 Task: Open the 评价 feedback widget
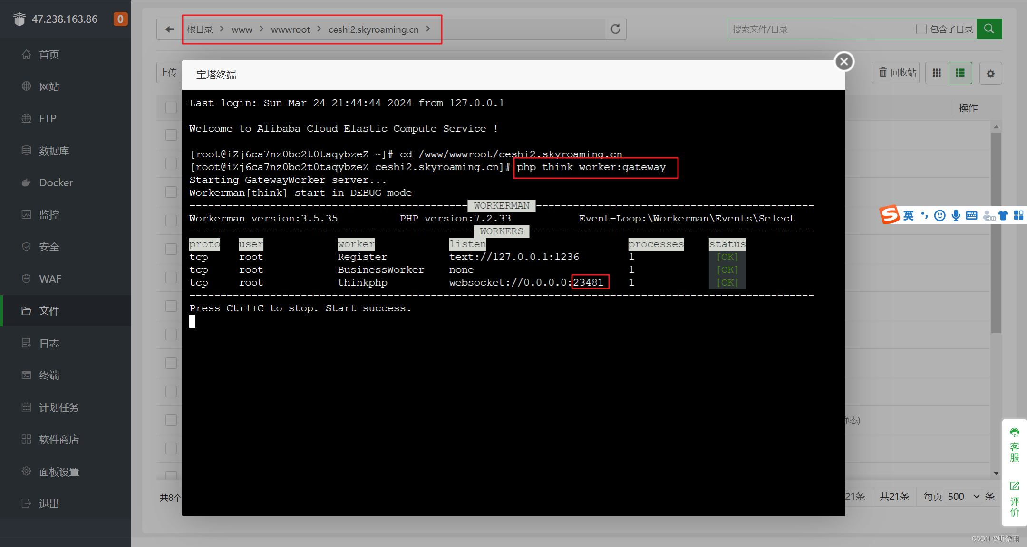point(1014,499)
